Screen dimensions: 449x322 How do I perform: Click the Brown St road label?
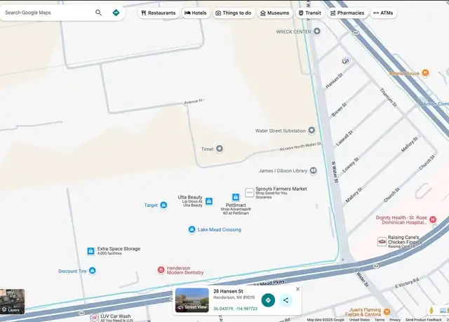click(339, 109)
